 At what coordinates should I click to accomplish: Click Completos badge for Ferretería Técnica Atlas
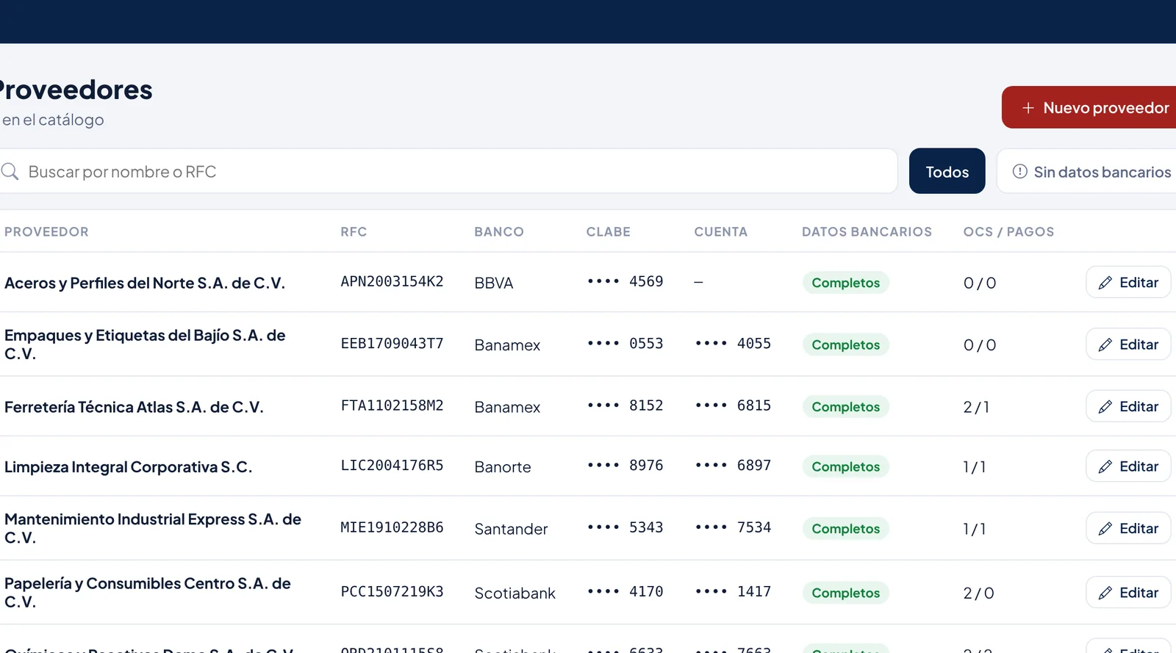click(845, 407)
